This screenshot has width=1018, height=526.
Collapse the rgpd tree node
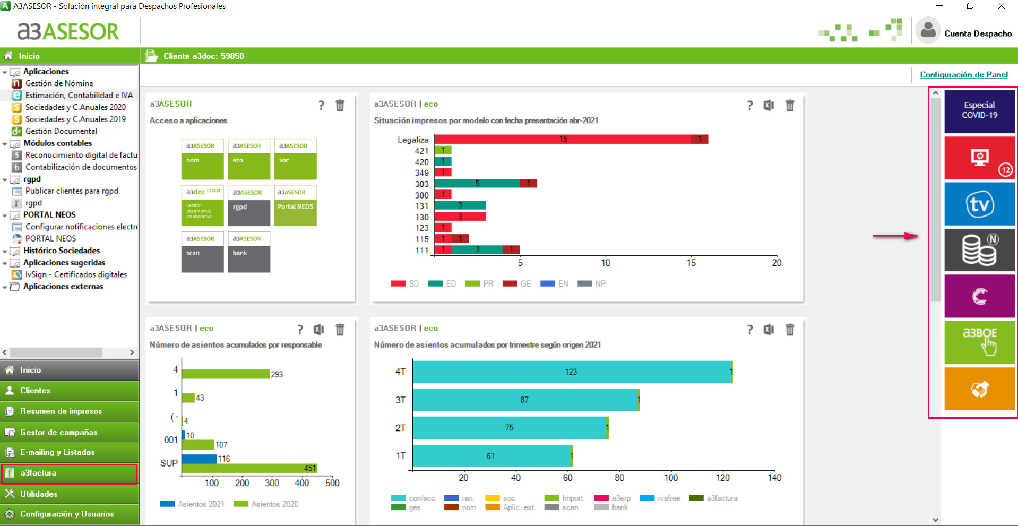[5, 180]
